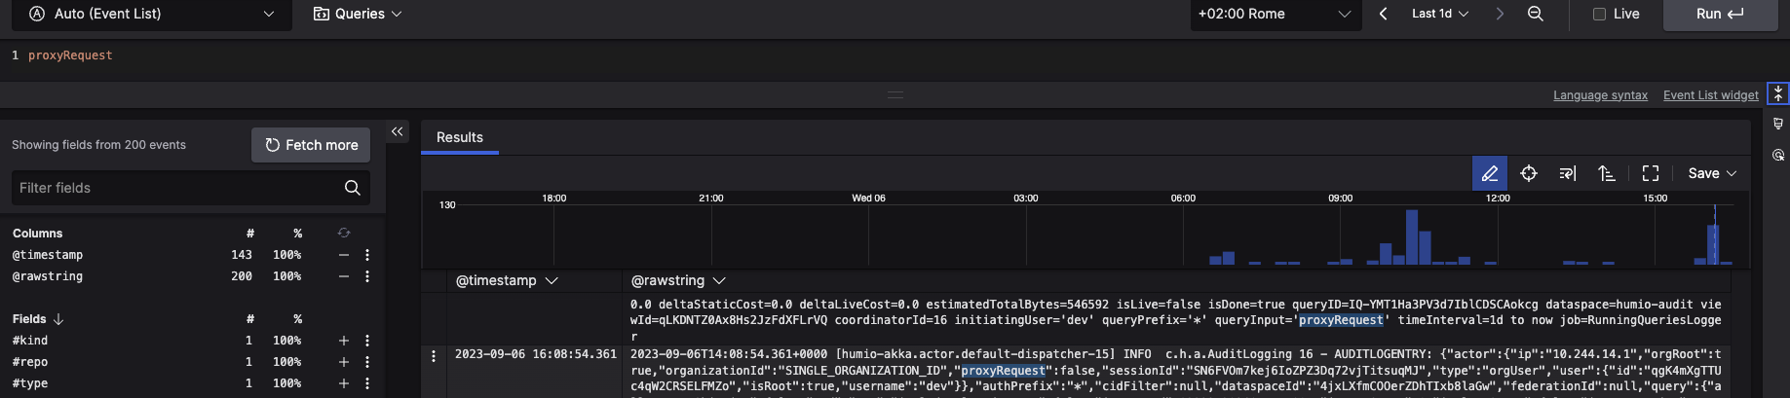Zoom out the time range with magnifier icon
This screenshot has width=1790, height=398.
click(1535, 14)
